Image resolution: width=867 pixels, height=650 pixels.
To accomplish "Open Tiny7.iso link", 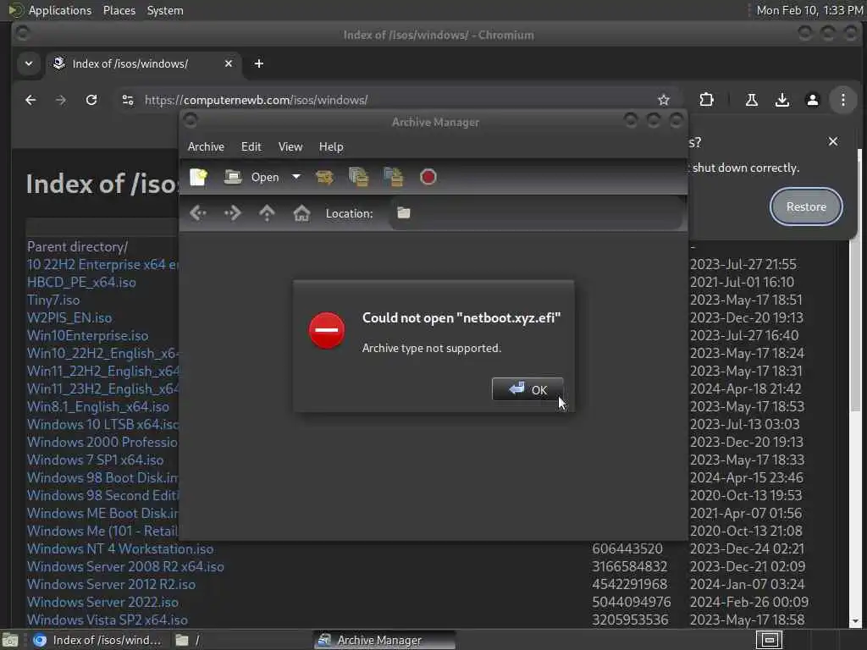I will [53, 300].
